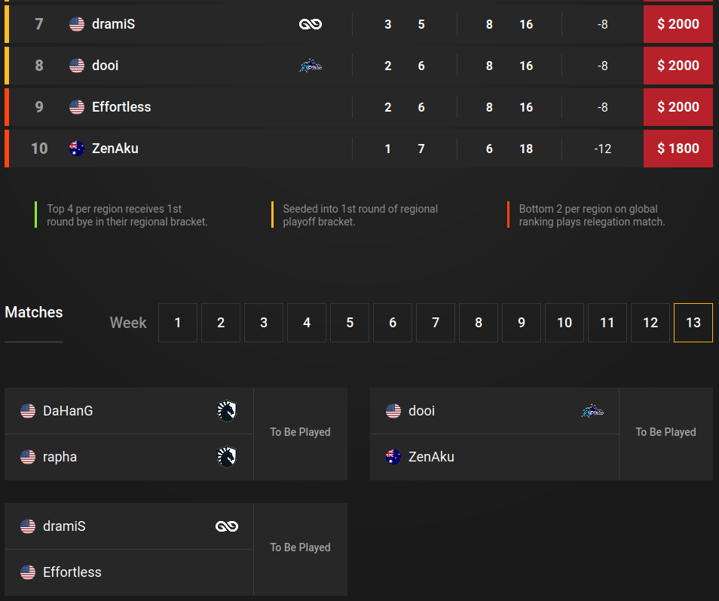Click the Australian flag next to ZenAku in standings
The image size is (719, 601).
(77, 149)
